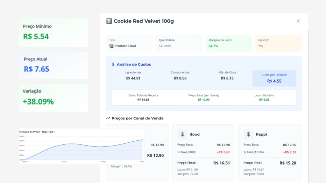Click the Preço Mínimo R$ 5.54 card

coord(53,32)
